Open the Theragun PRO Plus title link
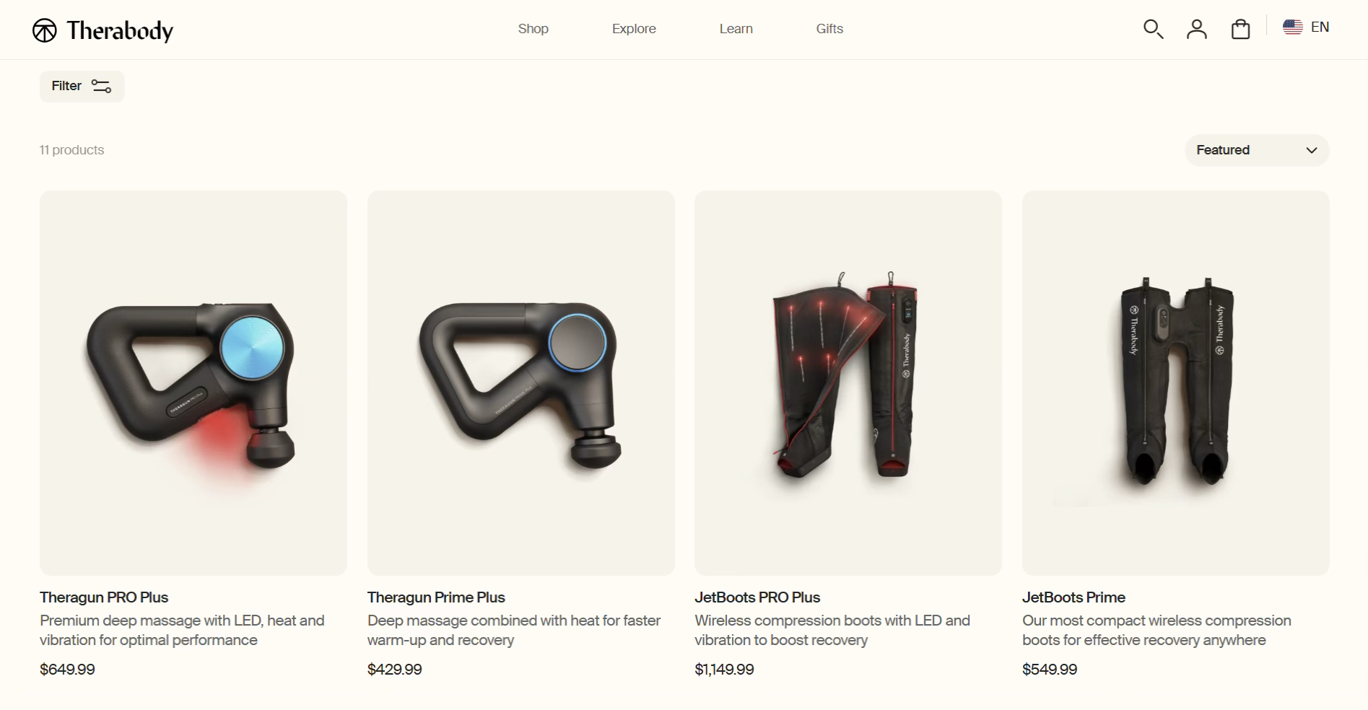1368x710 pixels. [x=104, y=597]
